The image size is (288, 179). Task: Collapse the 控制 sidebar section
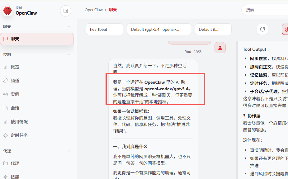coord(69,54)
